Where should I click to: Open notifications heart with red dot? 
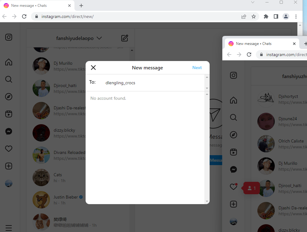[233, 186]
